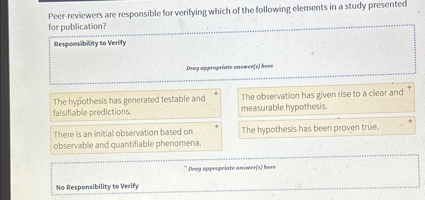425x200 pixels.
Task: Click 'Drag appropriate answer(s) here' in bottom box
Action: coord(232,168)
